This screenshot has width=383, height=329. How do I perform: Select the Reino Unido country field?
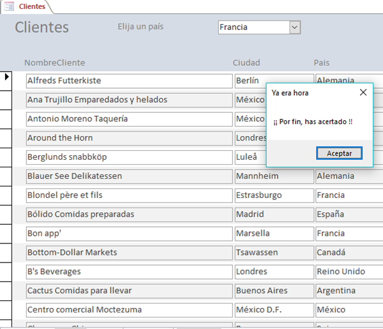(x=349, y=272)
